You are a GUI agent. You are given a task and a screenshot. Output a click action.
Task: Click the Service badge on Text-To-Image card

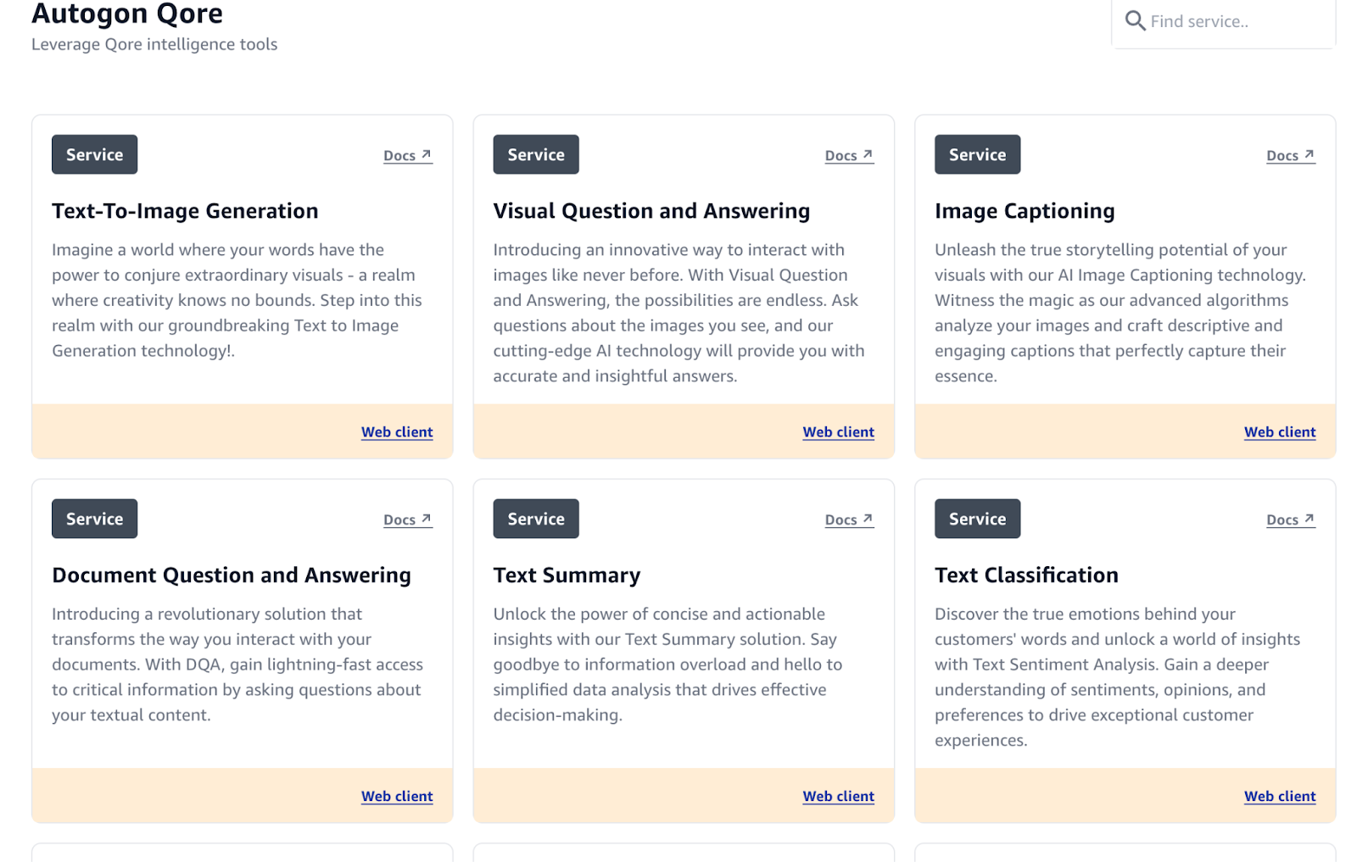(94, 154)
